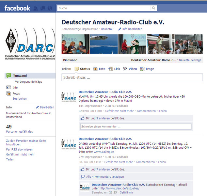Click thumbs-up icon by 7 anderen
The image size is (207, 196).
[x=82, y=169]
